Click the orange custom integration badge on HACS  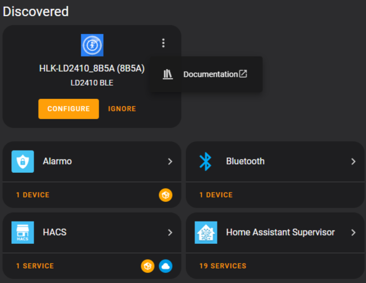(x=147, y=266)
